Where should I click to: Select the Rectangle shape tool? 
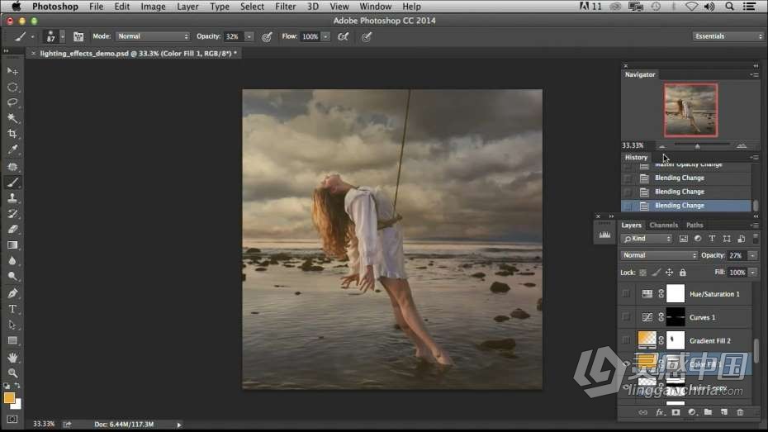(12, 340)
